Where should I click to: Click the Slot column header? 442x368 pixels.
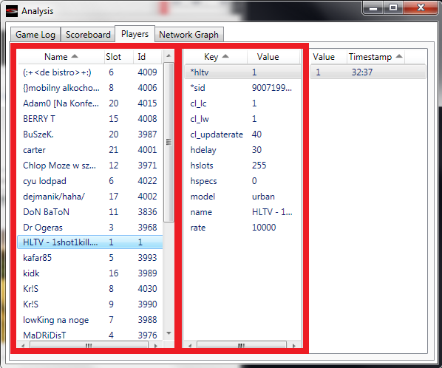pos(118,57)
